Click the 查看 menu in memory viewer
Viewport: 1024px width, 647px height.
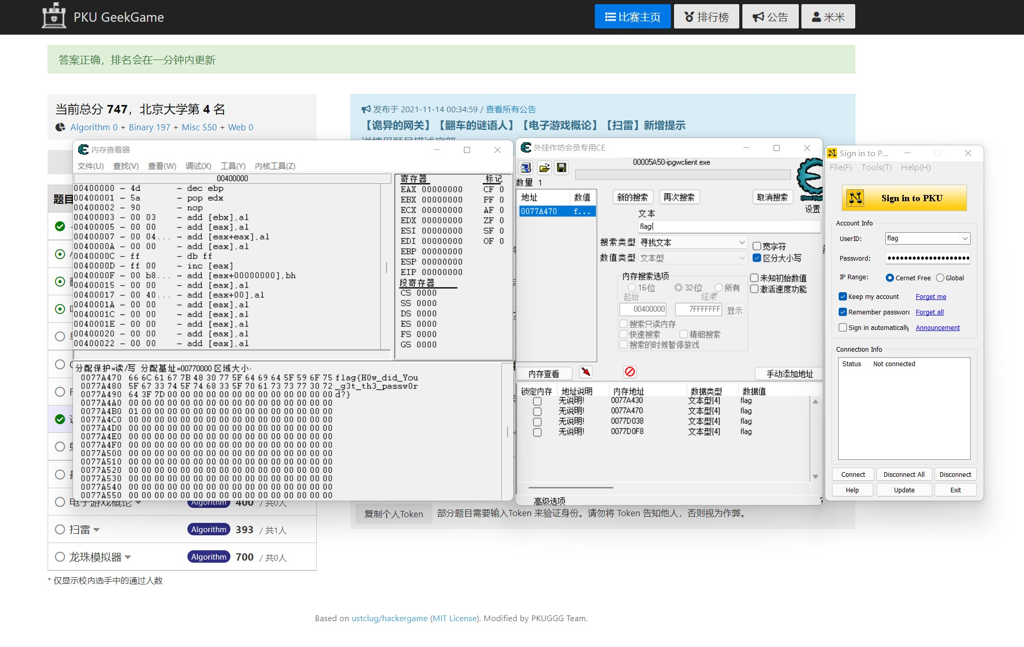[x=160, y=165]
